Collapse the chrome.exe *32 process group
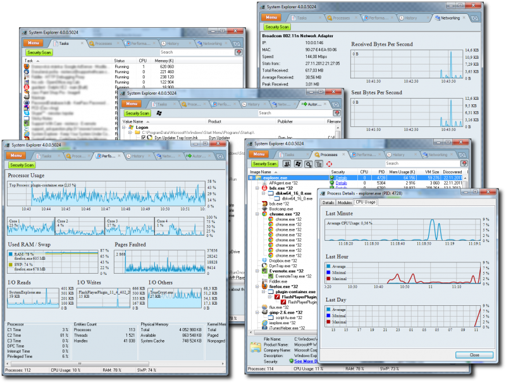The image size is (506, 383). (x=257, y=214)
